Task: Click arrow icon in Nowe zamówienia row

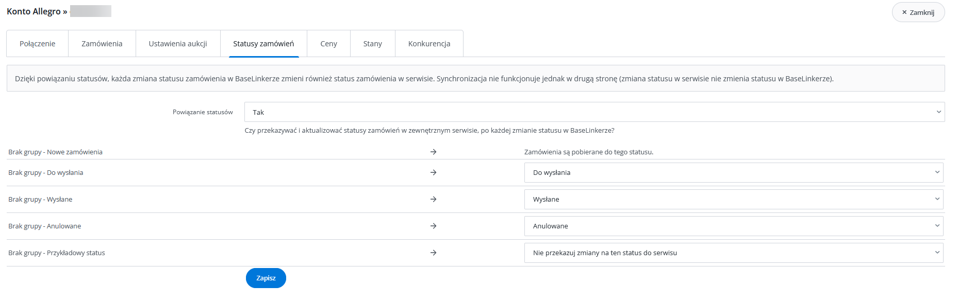Action: (433, 152)
